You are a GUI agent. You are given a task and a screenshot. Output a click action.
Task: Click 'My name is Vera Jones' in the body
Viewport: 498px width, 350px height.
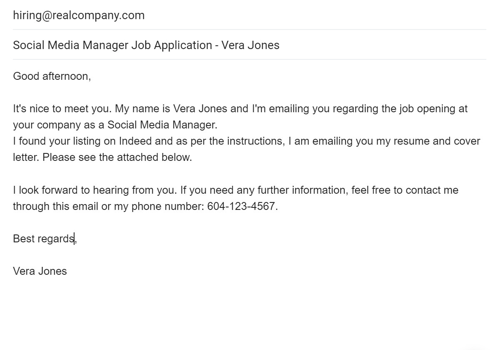171,108
